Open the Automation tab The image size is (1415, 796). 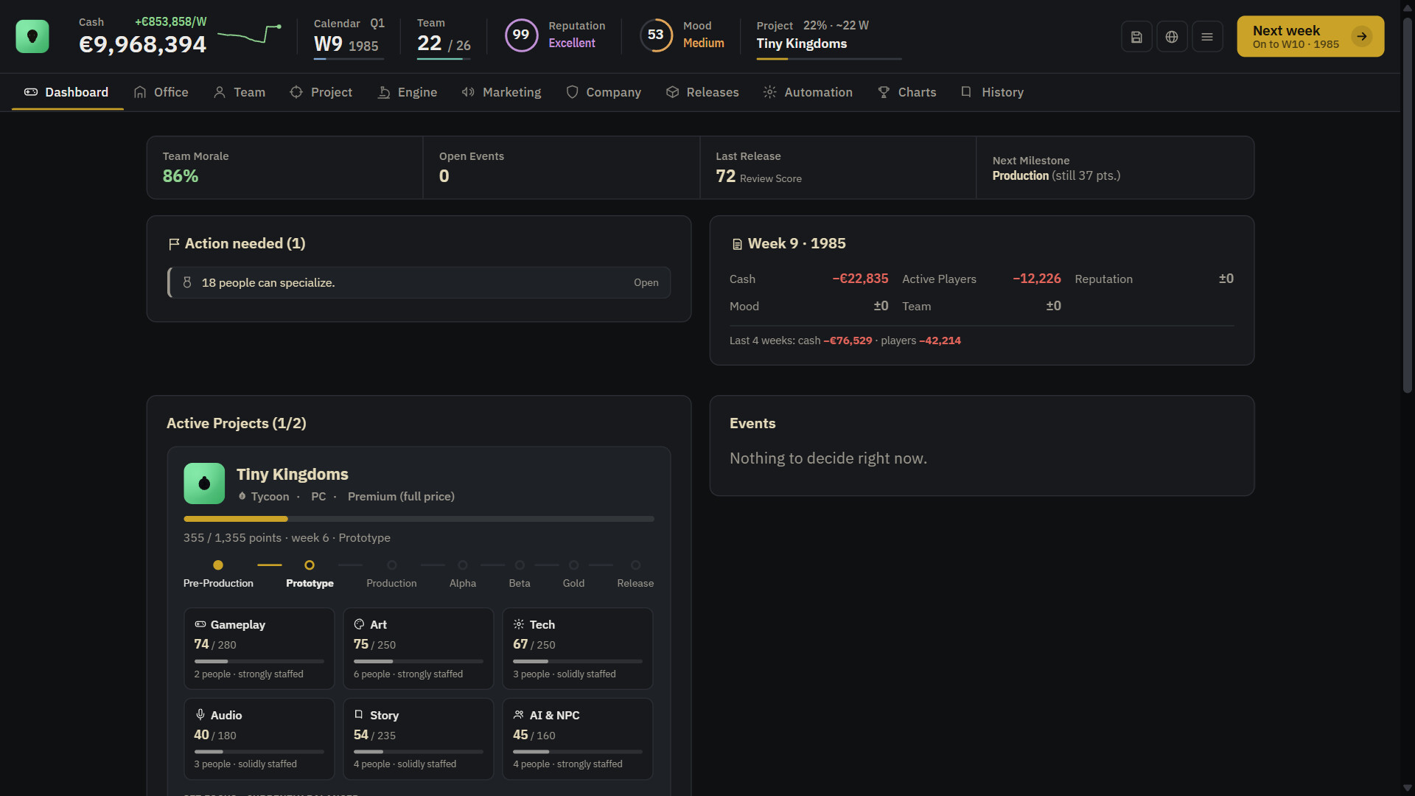point(808,92)
